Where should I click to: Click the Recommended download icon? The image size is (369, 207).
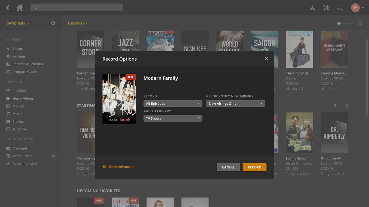coord(8,164)
